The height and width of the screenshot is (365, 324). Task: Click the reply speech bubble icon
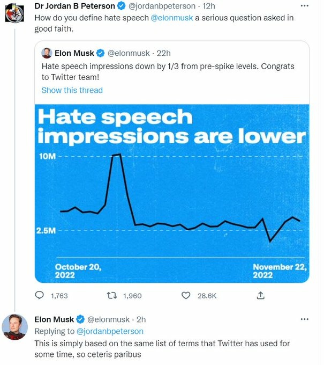coord(40,295)
